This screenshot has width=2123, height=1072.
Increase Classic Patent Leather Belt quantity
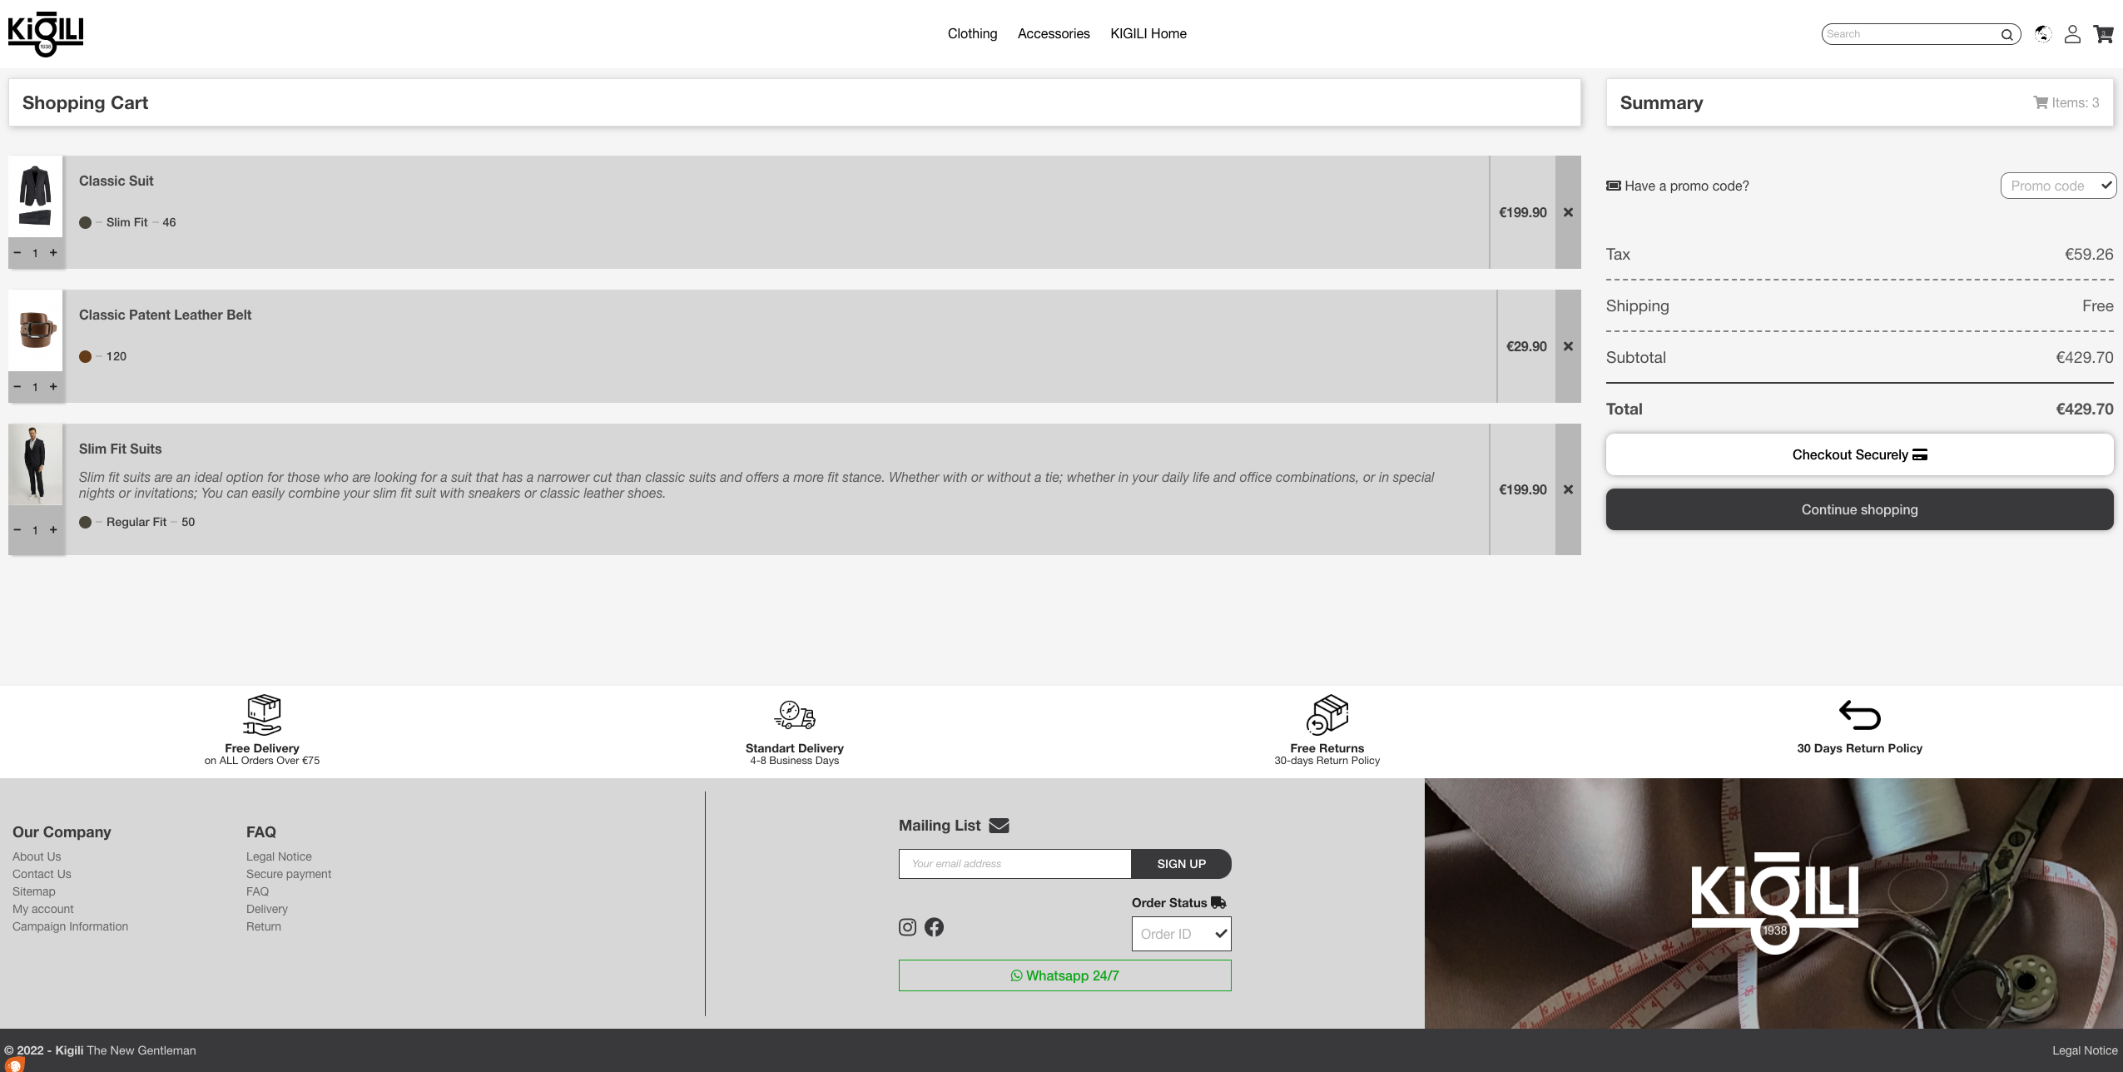tap(53, 386)
